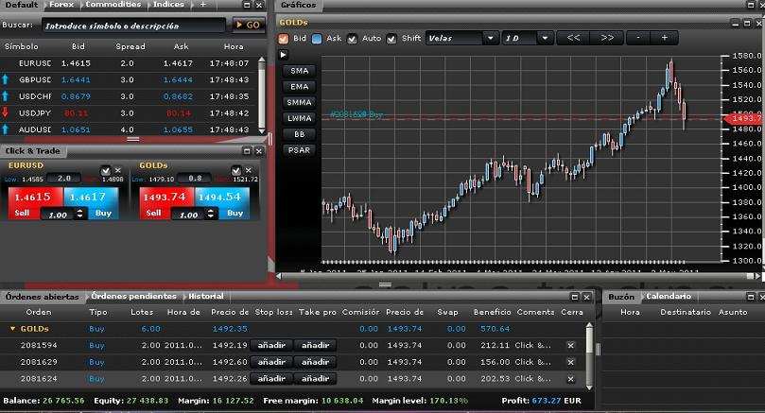Switch to the Indices tab
Image resolution: width=765 pixels, height=413 pixels.
pyautogui.click(x=169, y=5)
